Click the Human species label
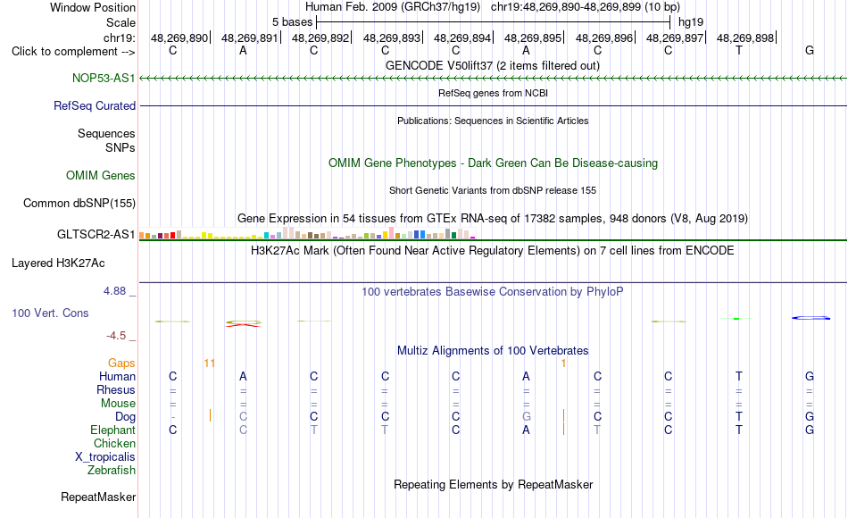Screen dimensions: 848x518 click(x=117, y=376)
